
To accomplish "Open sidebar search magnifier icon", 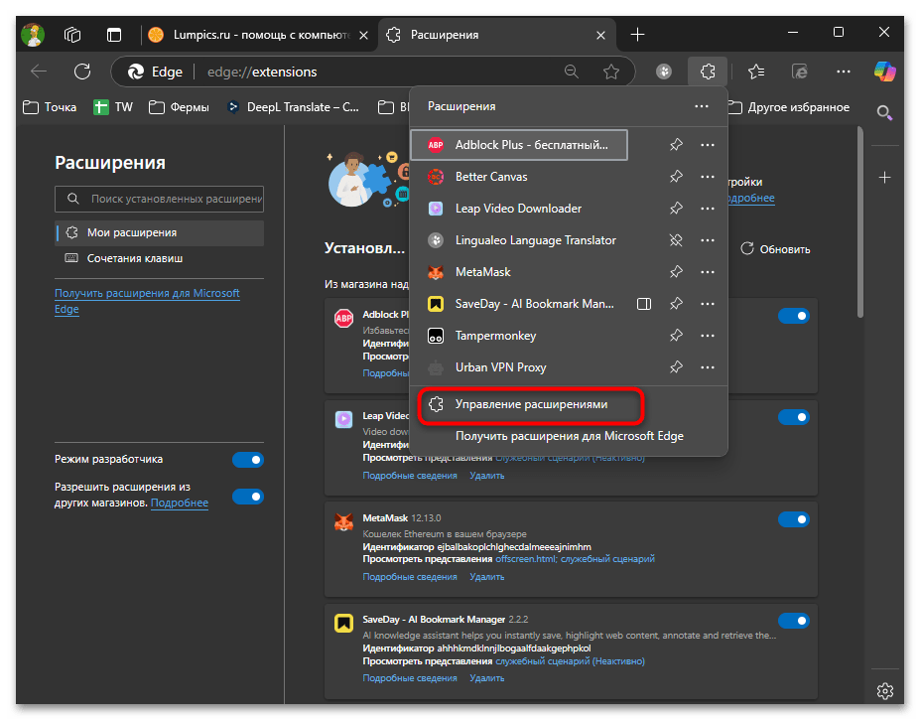I will click(884, 113).
